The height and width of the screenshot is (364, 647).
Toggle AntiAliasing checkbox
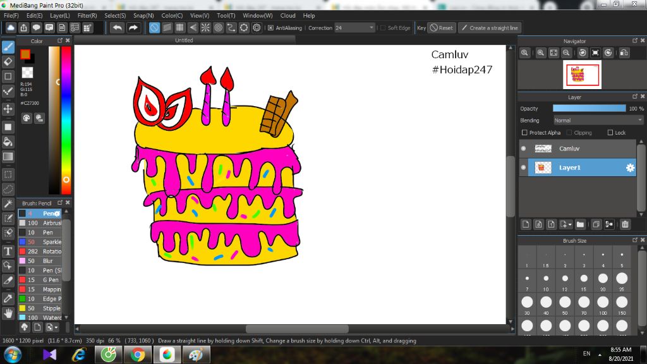[x=270, y=28]
